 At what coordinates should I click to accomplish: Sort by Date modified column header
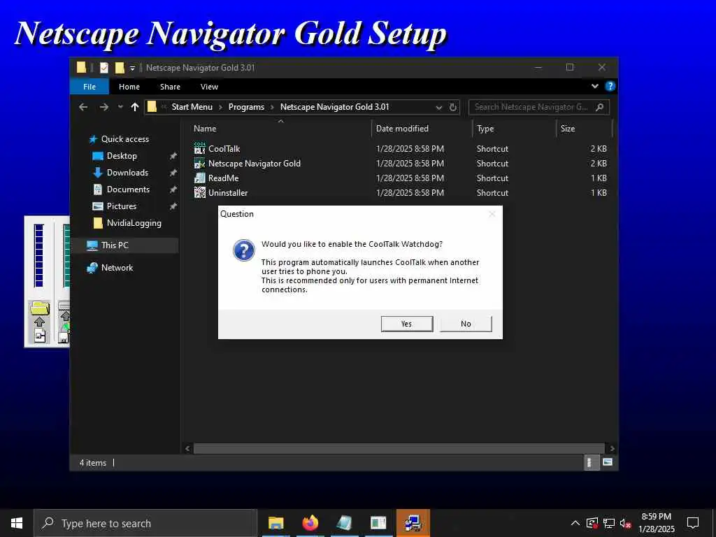click(402, 129)
